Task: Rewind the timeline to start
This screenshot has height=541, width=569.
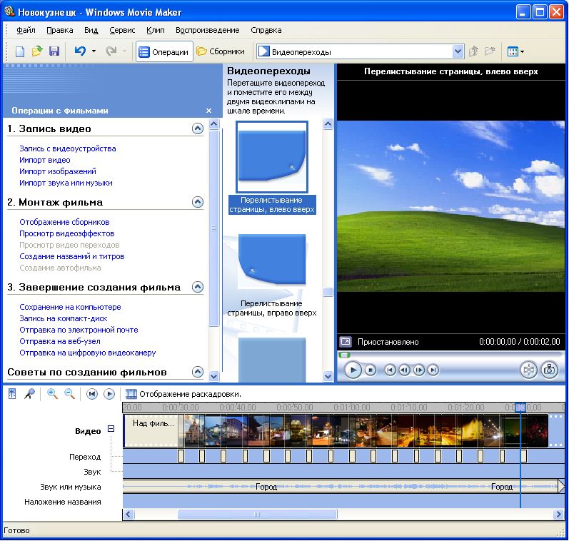Action: coord(92,394)
